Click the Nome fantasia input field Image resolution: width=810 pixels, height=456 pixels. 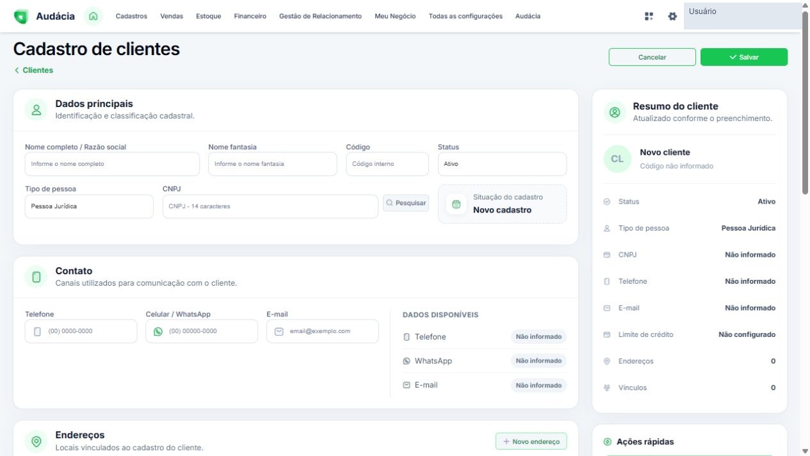(x=273, y=164)
